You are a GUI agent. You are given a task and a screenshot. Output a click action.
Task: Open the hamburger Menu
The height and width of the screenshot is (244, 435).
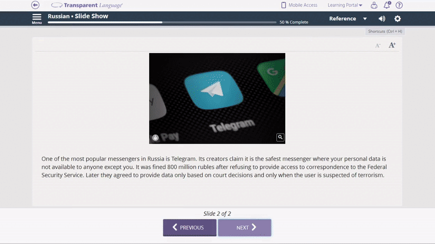(37, 19)
